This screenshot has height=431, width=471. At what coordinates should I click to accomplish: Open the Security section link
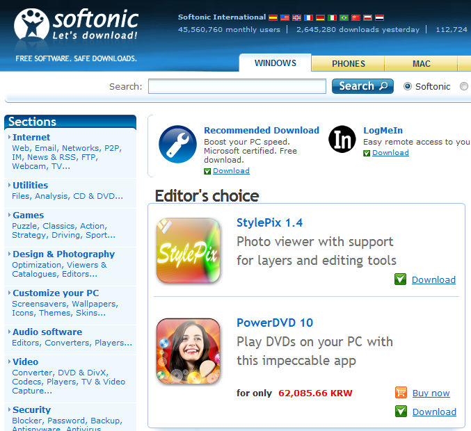(x=31, y=410)
